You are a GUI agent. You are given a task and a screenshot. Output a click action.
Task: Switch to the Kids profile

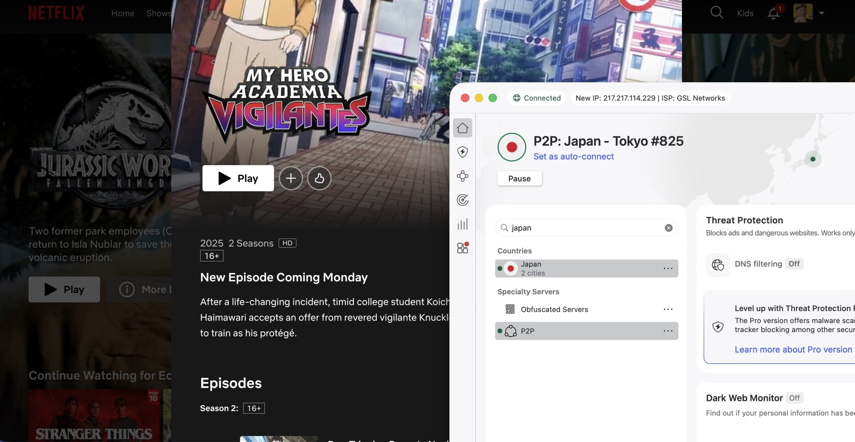pyautogui.click(x=745, y=13)
